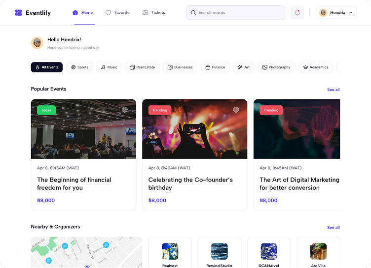Screen dimensions: 371x268
Task: Open notifications bell icon
Action: [x=297, y=12]
